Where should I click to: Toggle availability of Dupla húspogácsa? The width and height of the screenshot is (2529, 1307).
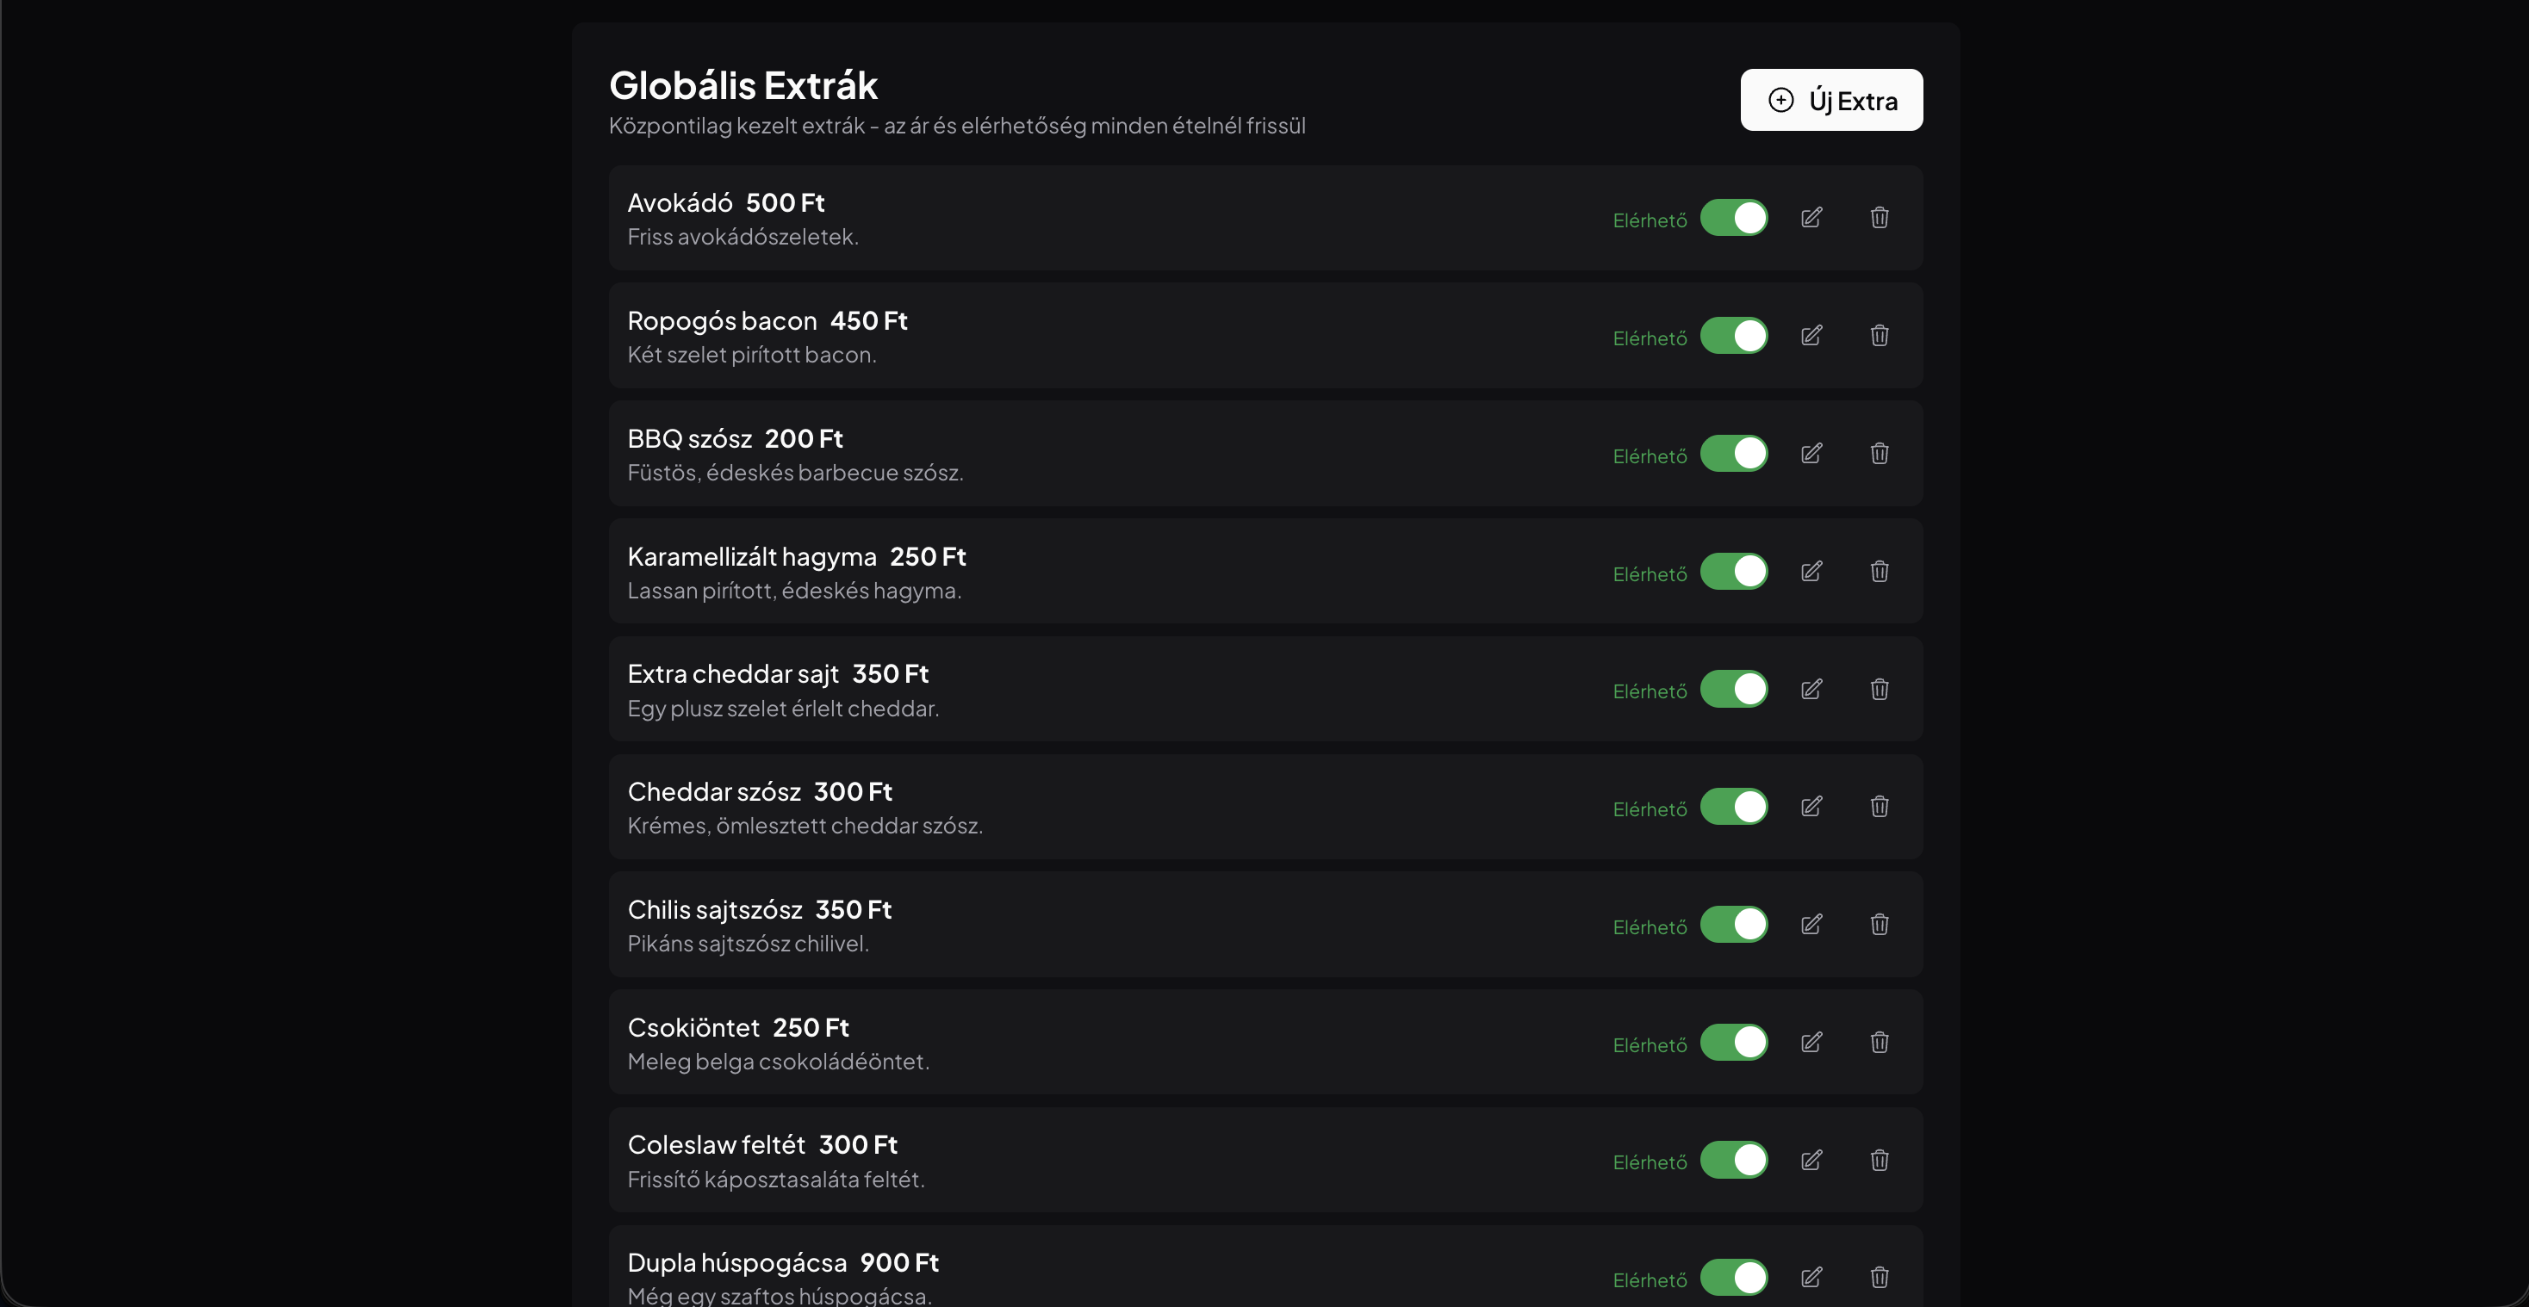(1734, 1278)
